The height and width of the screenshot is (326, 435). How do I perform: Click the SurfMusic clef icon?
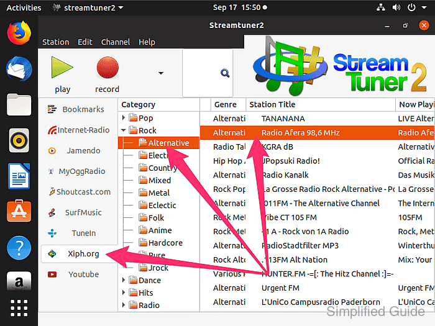[52, 212]
